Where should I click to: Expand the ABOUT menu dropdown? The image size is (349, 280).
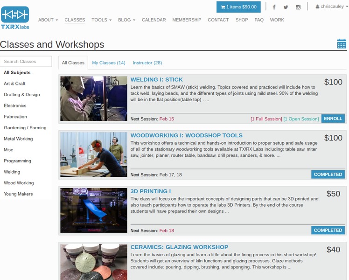pyautogui.click(x=48, y=20)
